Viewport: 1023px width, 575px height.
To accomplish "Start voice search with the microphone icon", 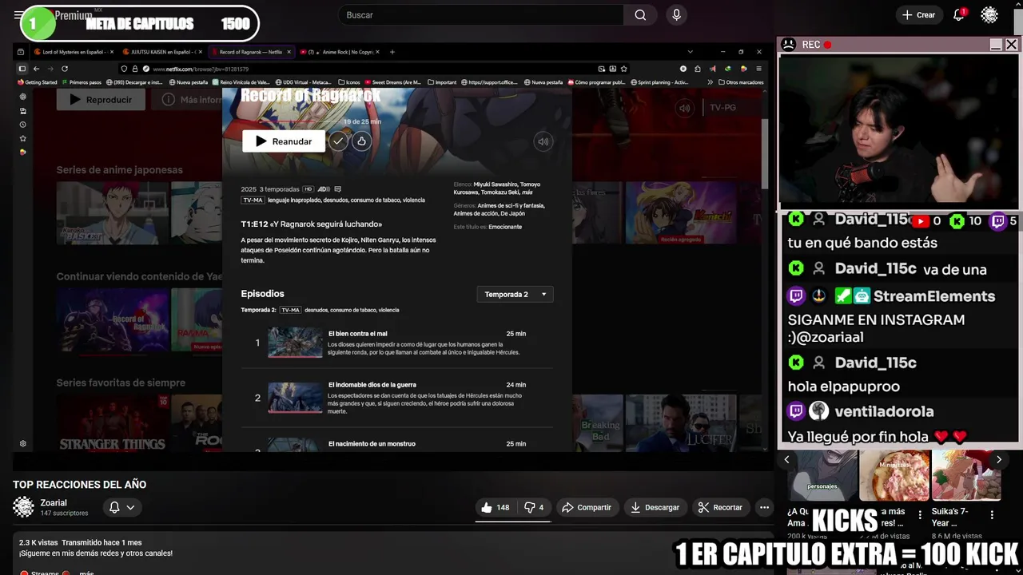I will click(x=677, y=15).
